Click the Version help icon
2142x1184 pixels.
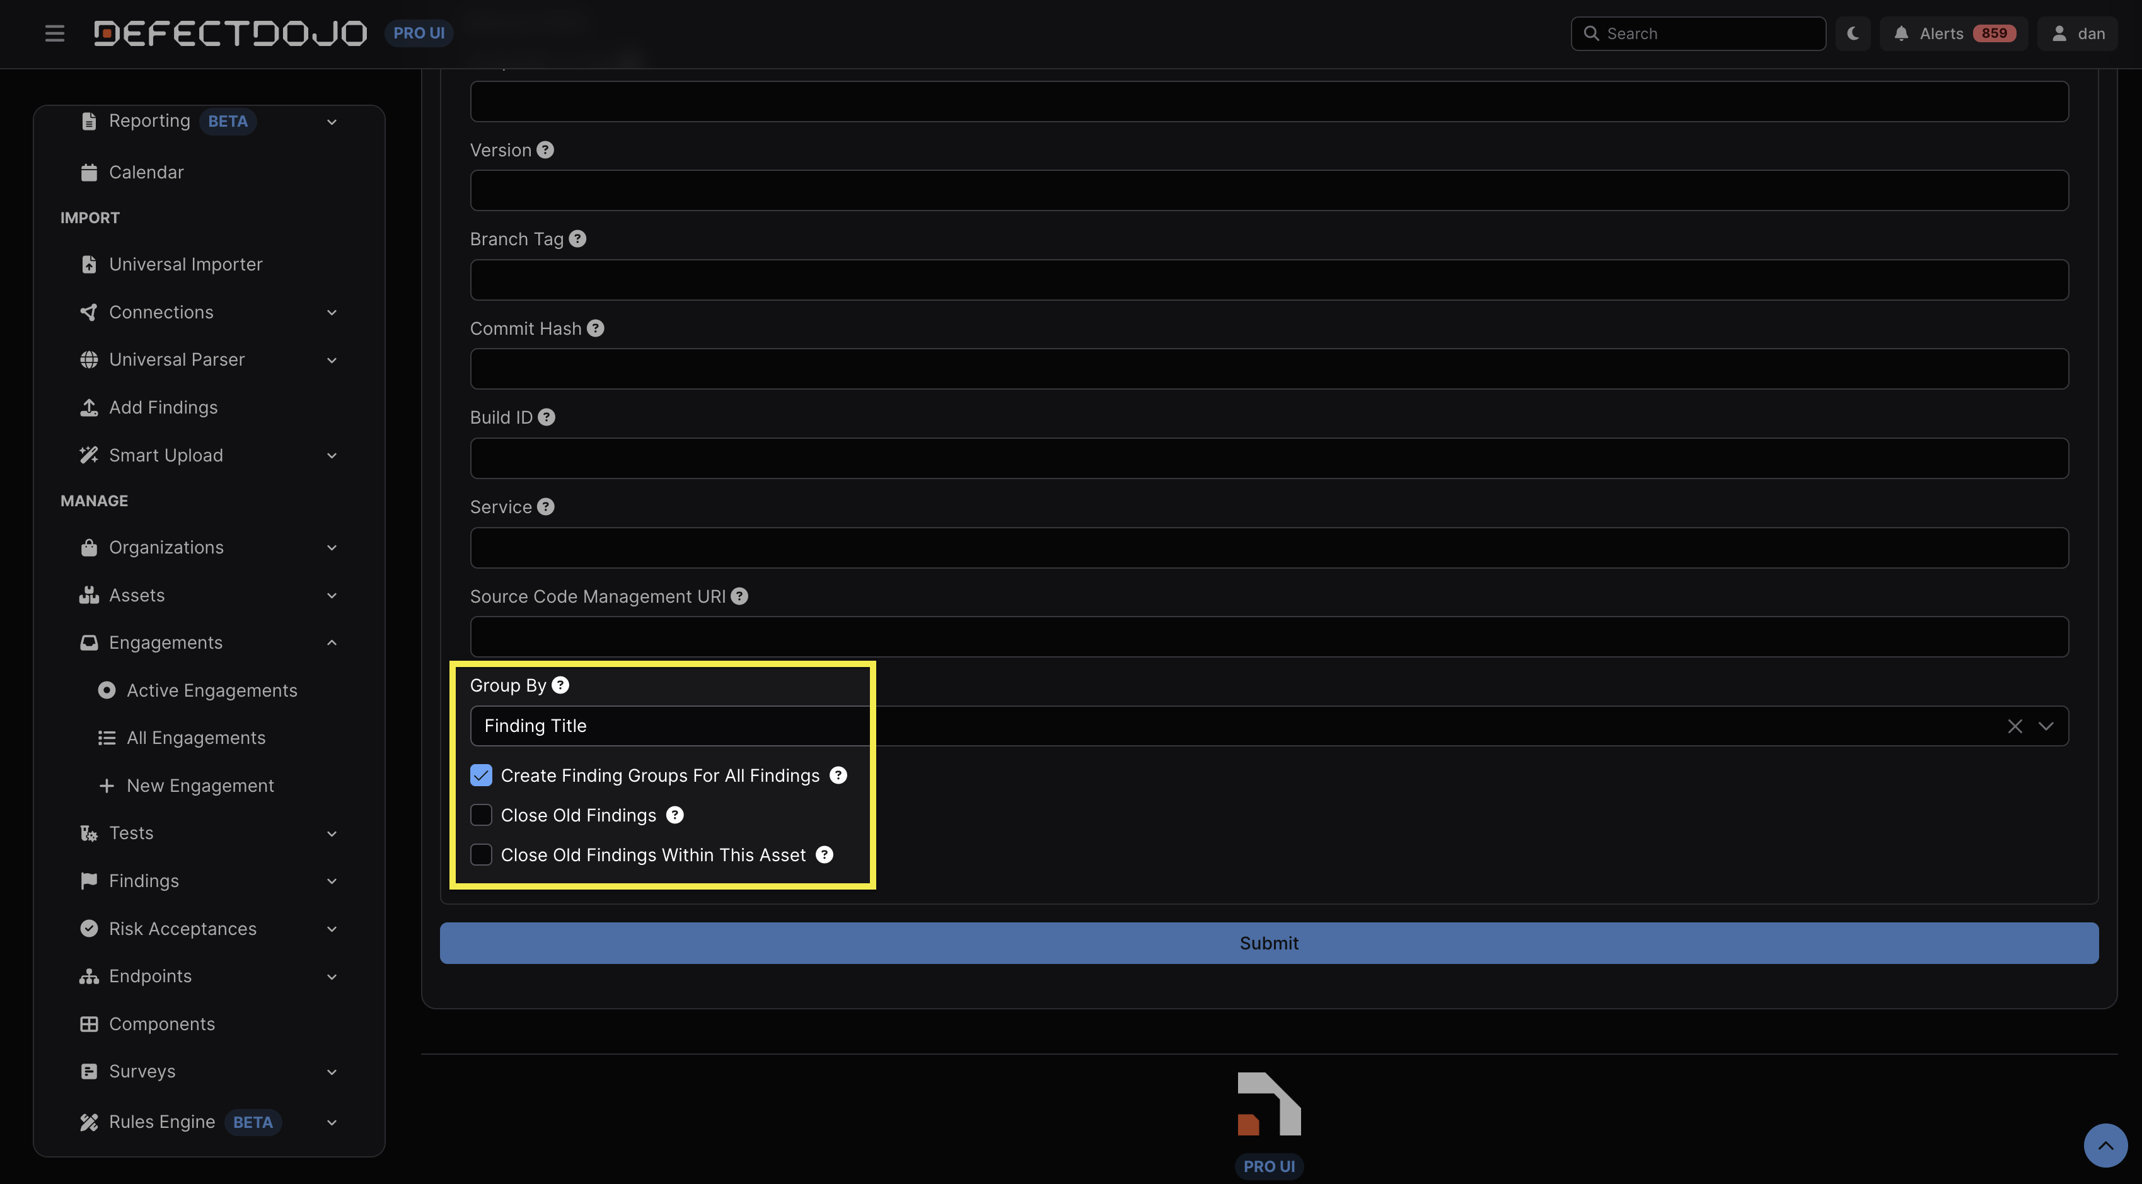[x=545, y=149]
